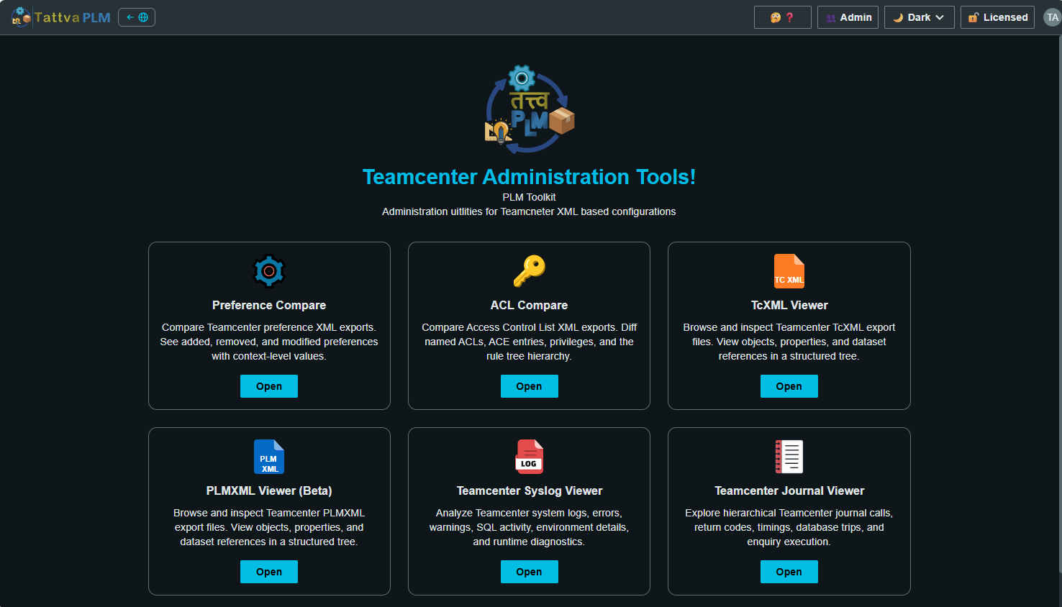Click the large Tattva PLM center logo
The width and height of the screenshot is (1062, 607).
tap(530, 109)
